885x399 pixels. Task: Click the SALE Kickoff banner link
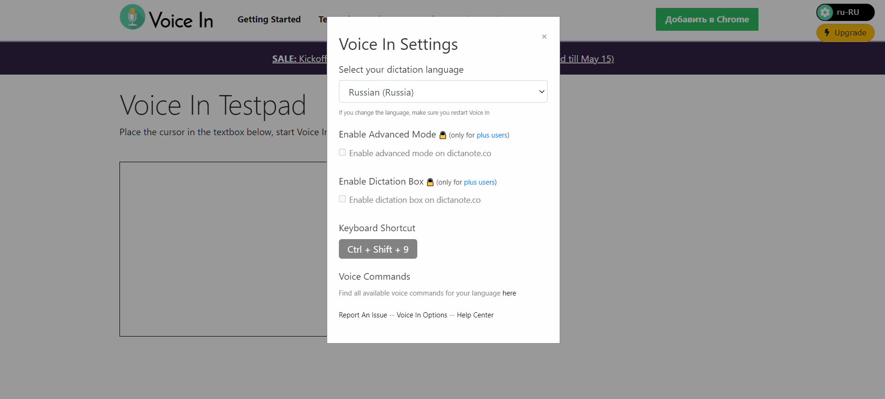coord(299,59)
